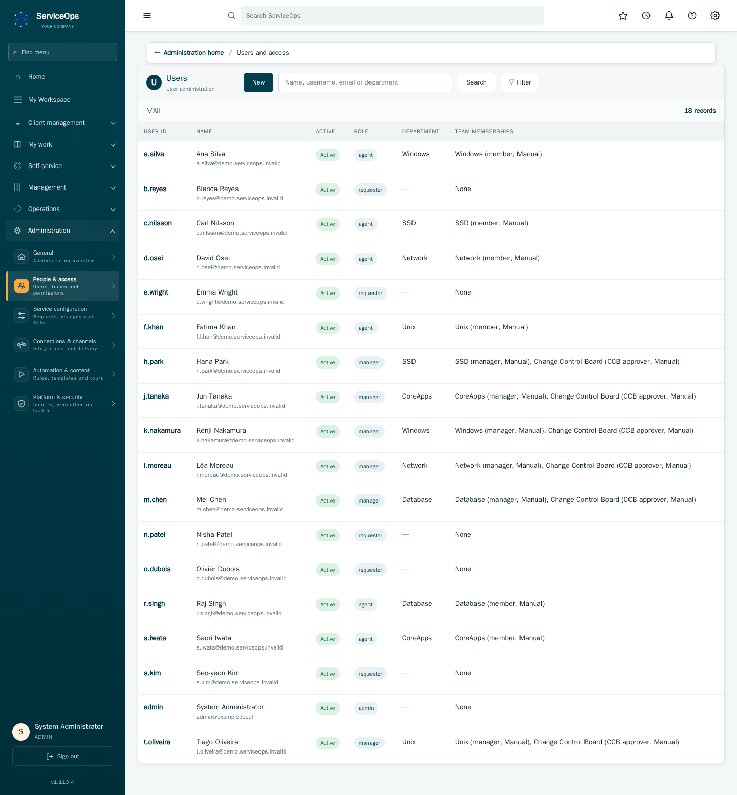This screenshot has width=737, height=795.
Task: Click the New user button
Action: click(x=258, y=82)
